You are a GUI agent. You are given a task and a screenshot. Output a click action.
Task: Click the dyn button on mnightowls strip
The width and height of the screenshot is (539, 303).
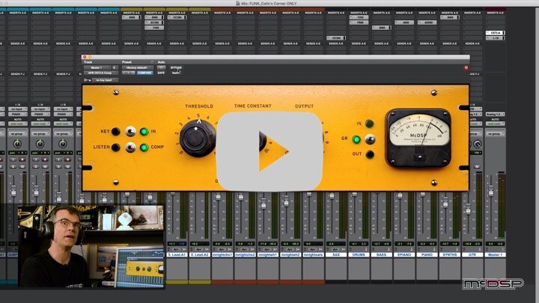[313, 249]
